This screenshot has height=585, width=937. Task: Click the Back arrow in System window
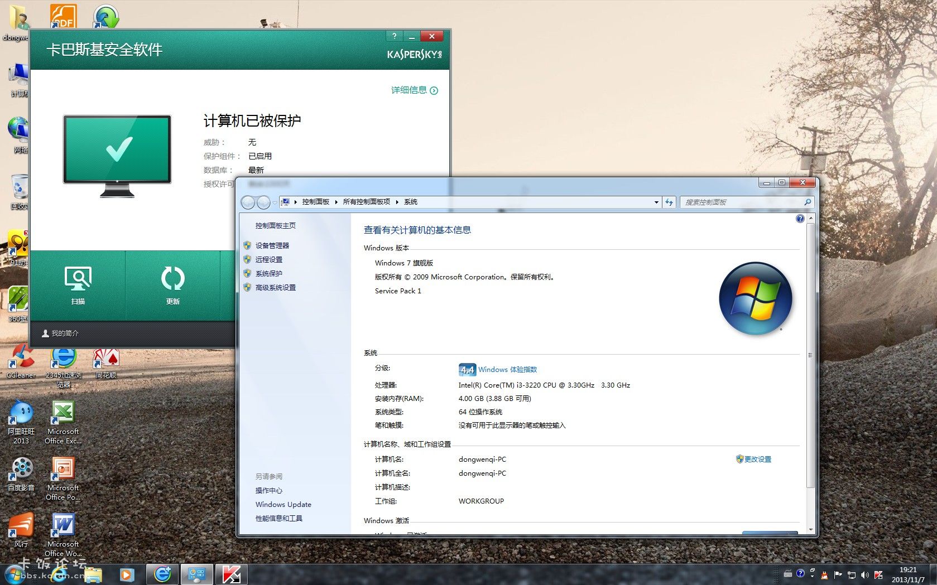[x=248, y=202]
